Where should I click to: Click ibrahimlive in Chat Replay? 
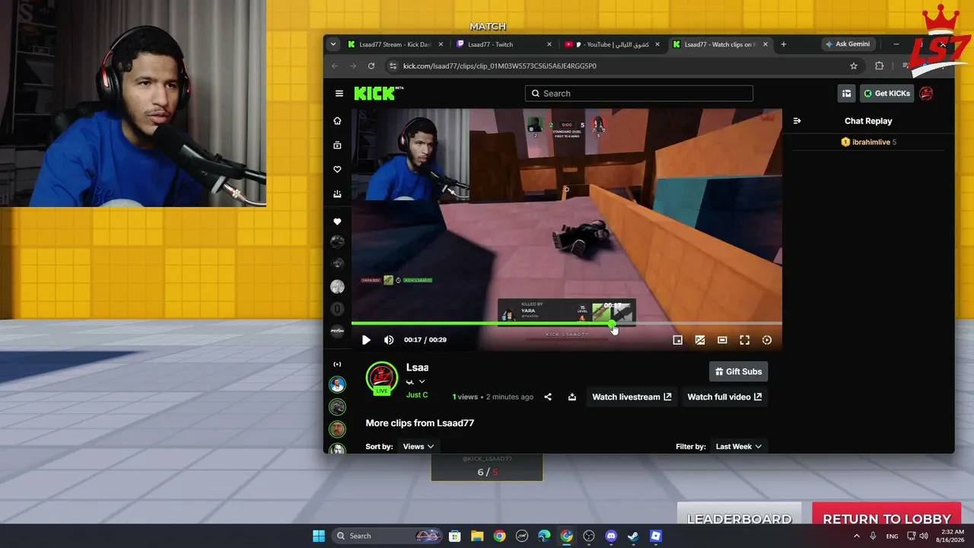click(871, 142)
